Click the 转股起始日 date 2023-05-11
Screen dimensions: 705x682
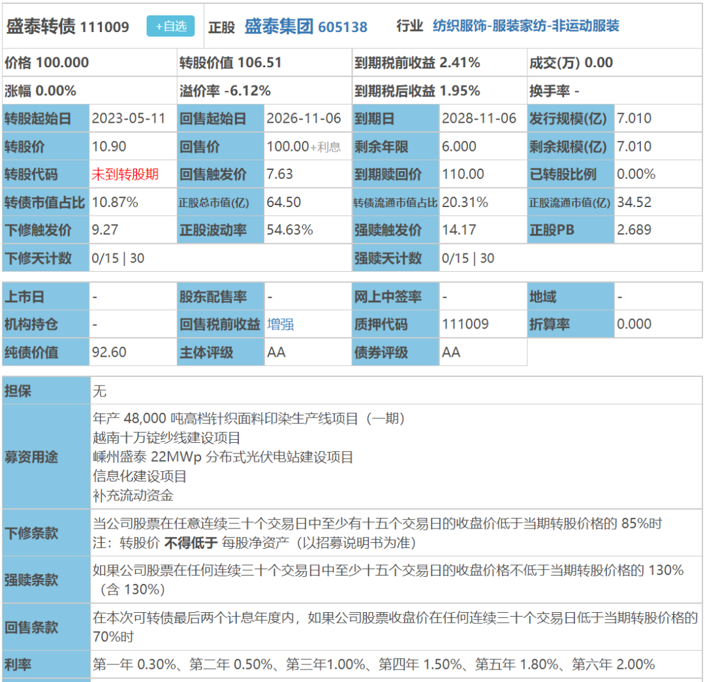(129, 118)
